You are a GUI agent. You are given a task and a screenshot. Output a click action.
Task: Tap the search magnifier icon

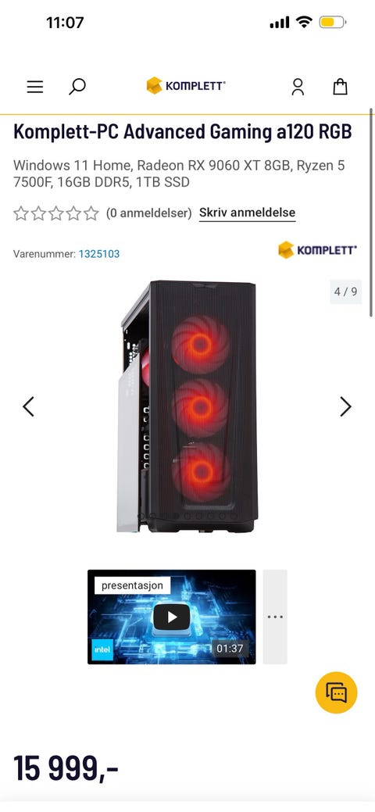click(77, 87)
